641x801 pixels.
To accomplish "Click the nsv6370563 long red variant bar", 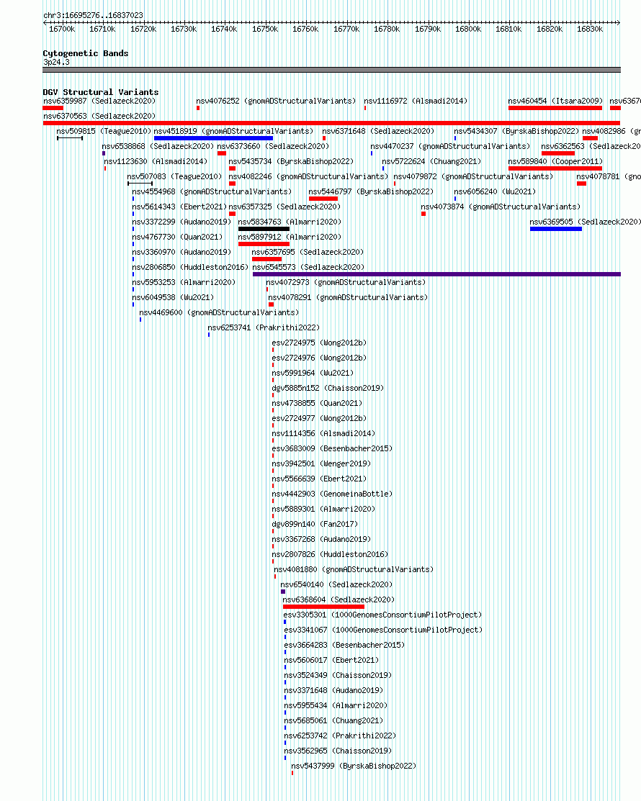I will (x=331, y=123).
